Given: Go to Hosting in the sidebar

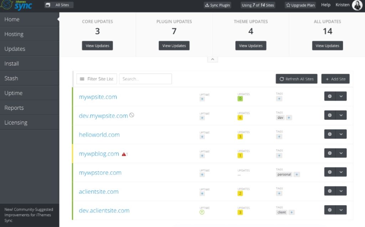Looking at the screenshot, I should pyautogui.click(x=14, y=34).
